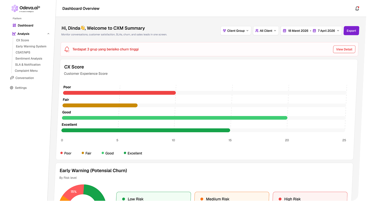
Task: Click the 18 Maret 2026 start date
Action: coord(298,31)
